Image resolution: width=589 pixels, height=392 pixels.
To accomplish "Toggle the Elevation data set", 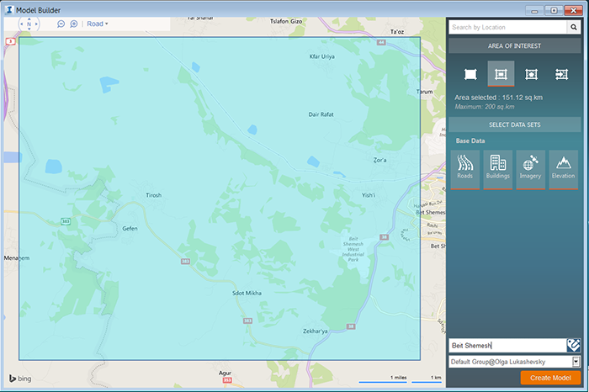I will click(x=564, y=170).
